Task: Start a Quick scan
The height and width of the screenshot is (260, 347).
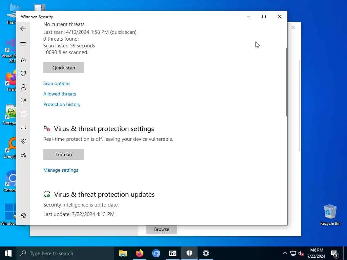Action: coord(63,68)
